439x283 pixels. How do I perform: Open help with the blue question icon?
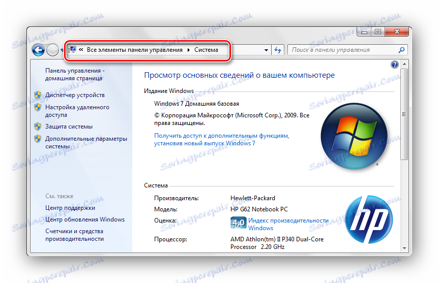(x=394, y=65)
